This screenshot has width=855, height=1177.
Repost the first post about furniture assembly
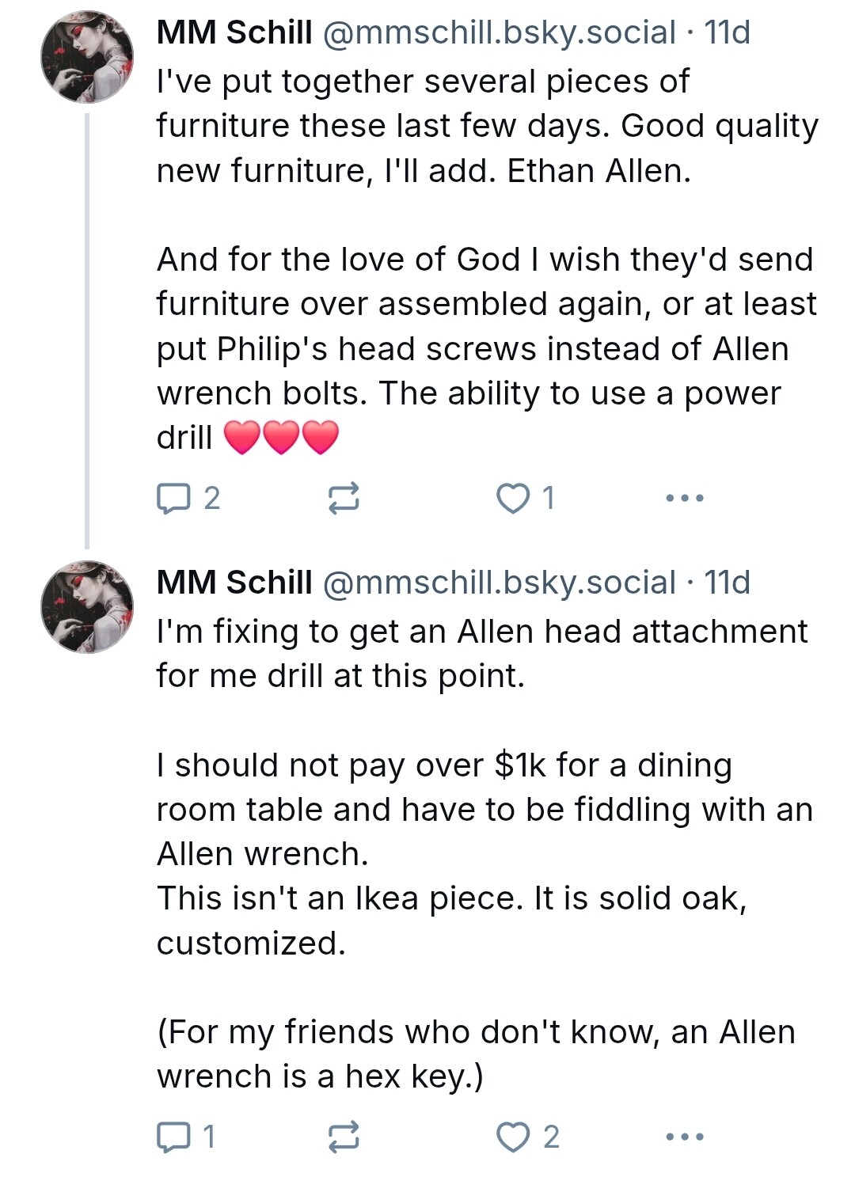(344, 499)
